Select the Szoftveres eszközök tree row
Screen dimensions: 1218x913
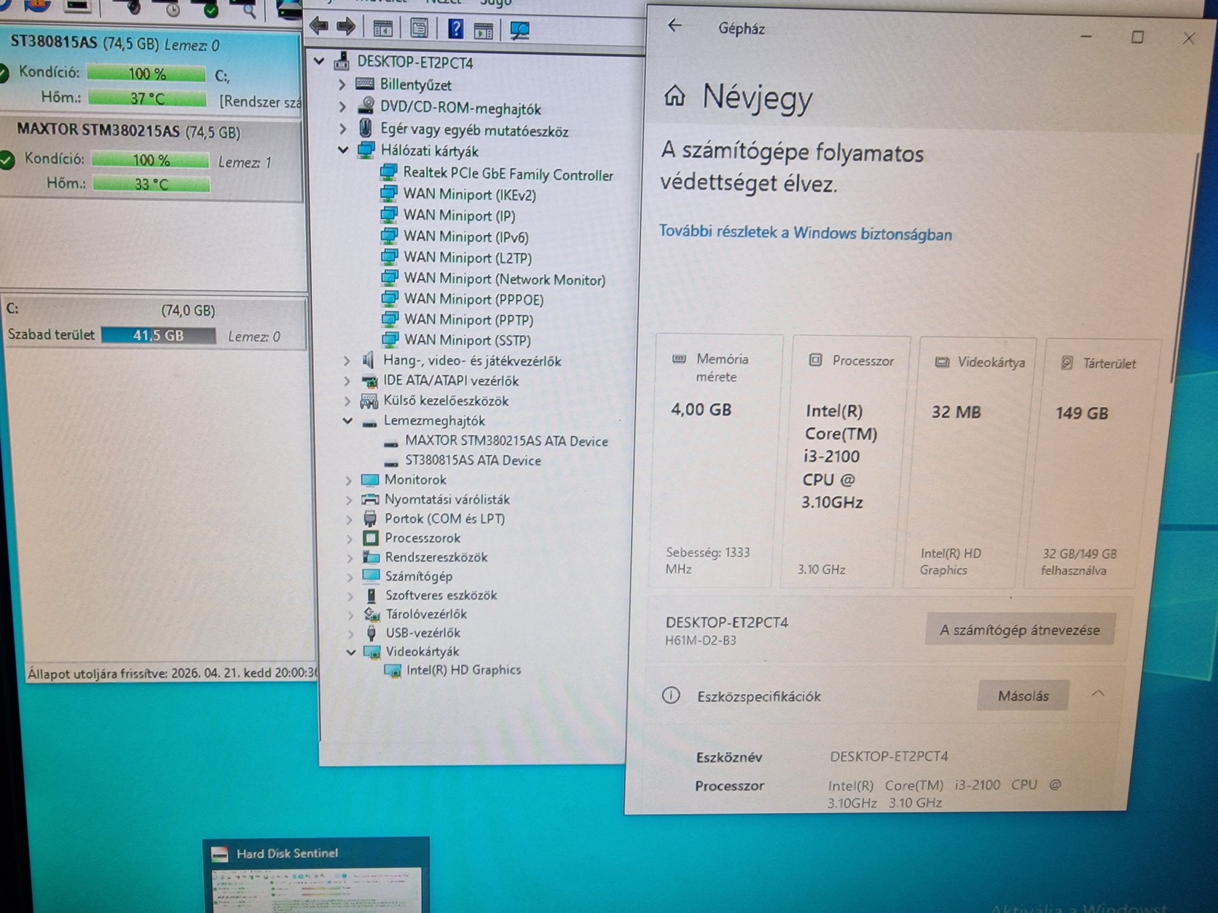tap(441, 595)
